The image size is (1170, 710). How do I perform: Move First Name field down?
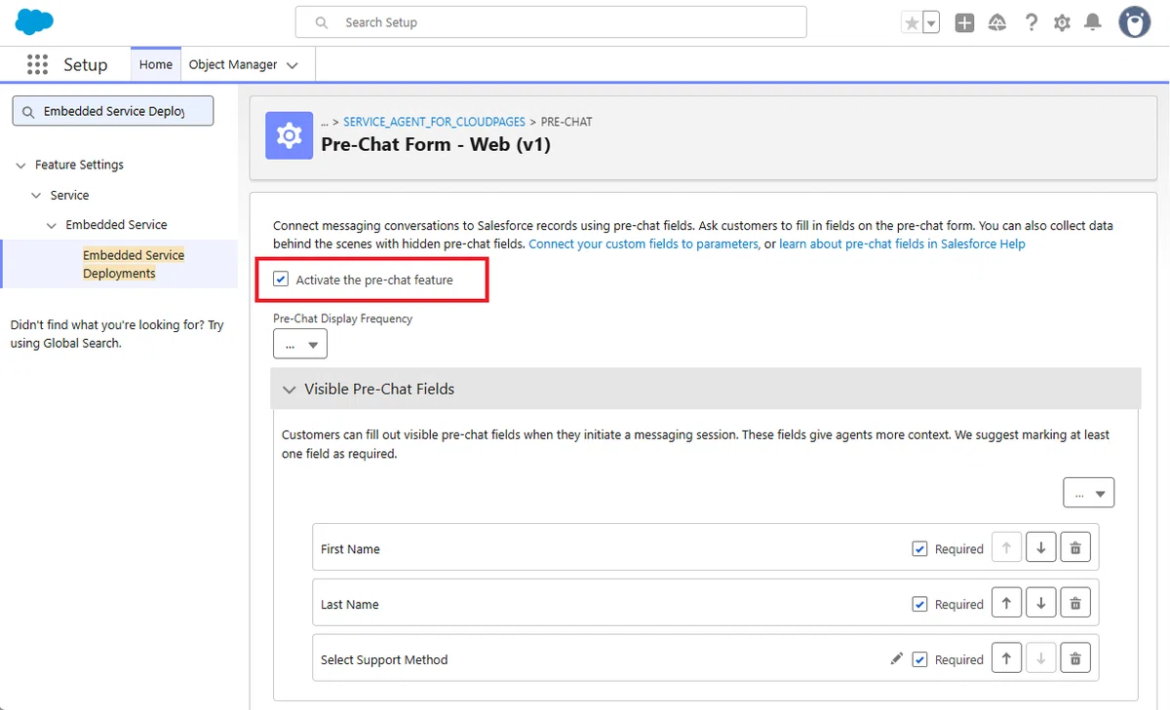(x=1040, y=548)
